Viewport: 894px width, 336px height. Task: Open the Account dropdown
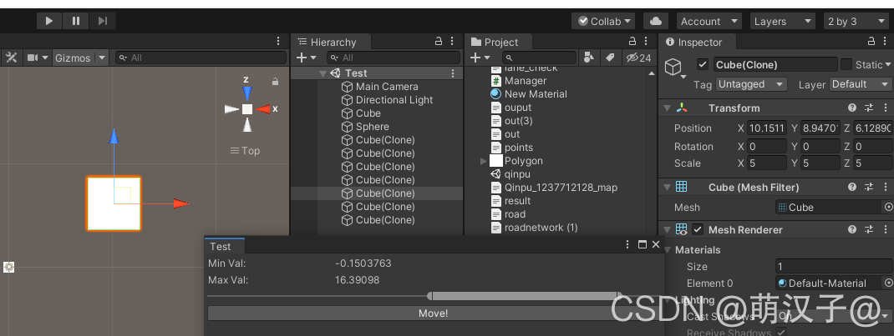709,21
